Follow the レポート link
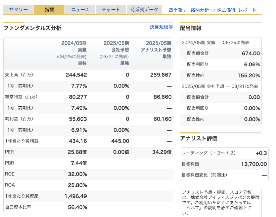This screenshot has height=217, width=276. 247,10
